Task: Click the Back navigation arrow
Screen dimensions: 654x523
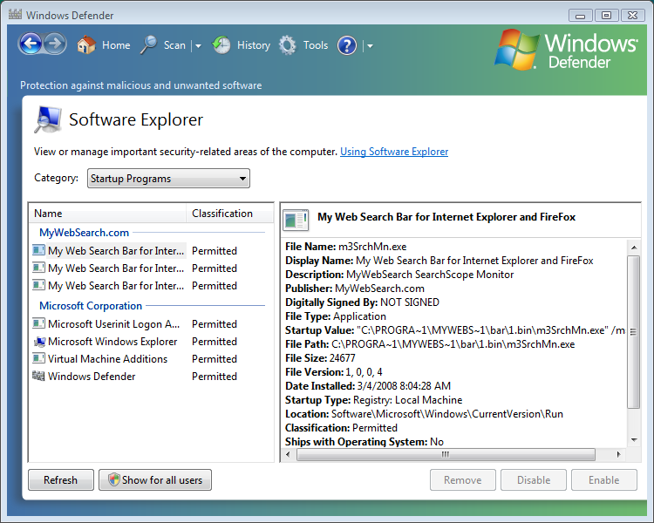Action: tap(31, 44)
